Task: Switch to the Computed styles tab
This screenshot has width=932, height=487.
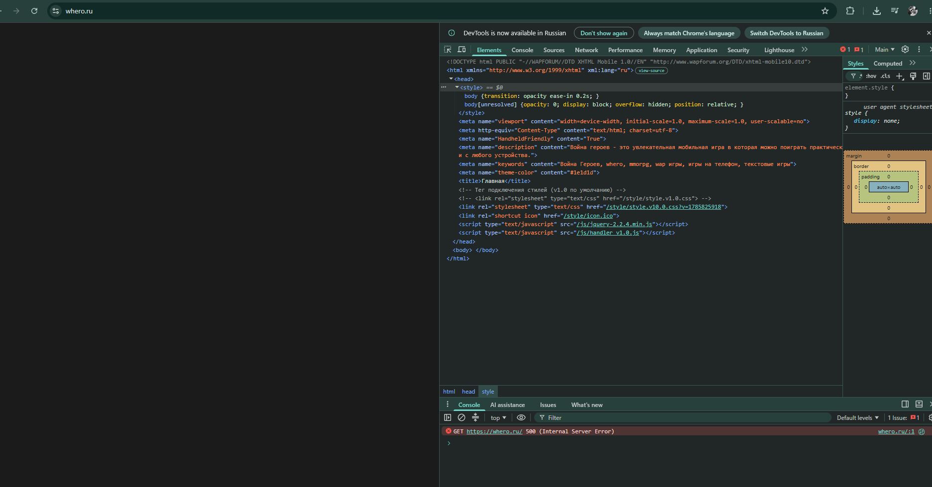Action: (888, 63)
